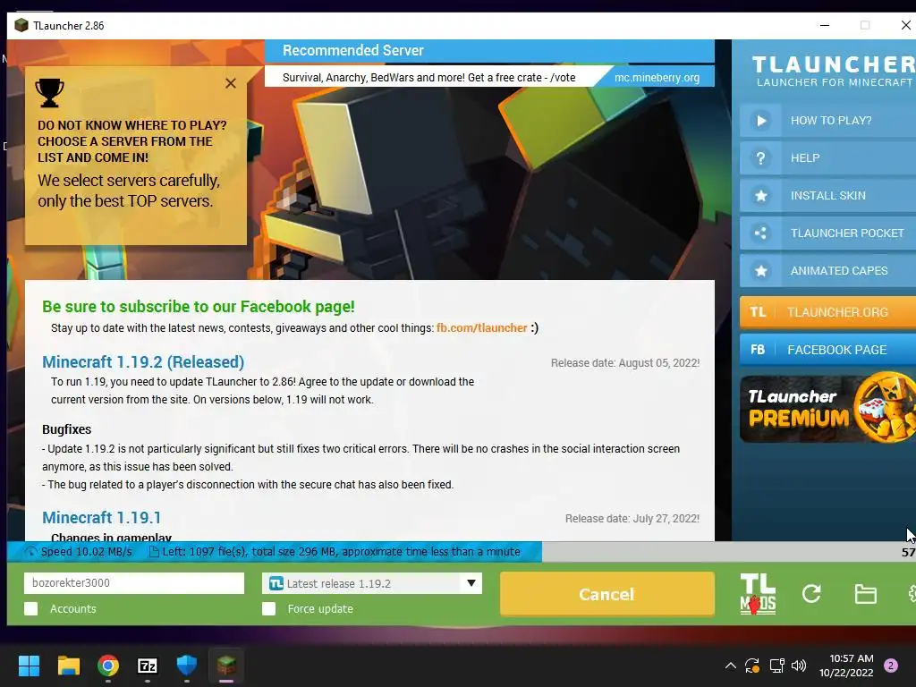Click the username field bozorekter3000
This screenshot has width=916, height=687.
click(x=134, y=583)
